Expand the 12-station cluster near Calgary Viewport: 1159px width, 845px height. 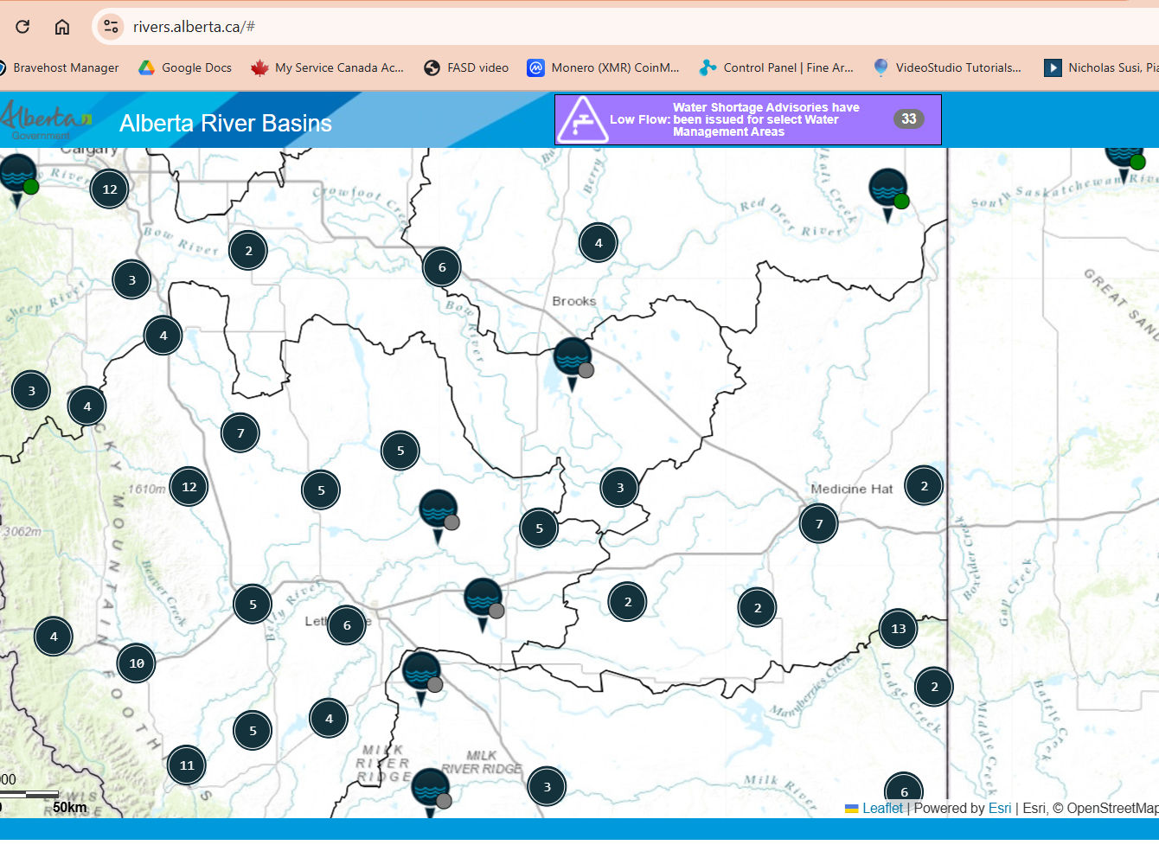pos(108,188)
